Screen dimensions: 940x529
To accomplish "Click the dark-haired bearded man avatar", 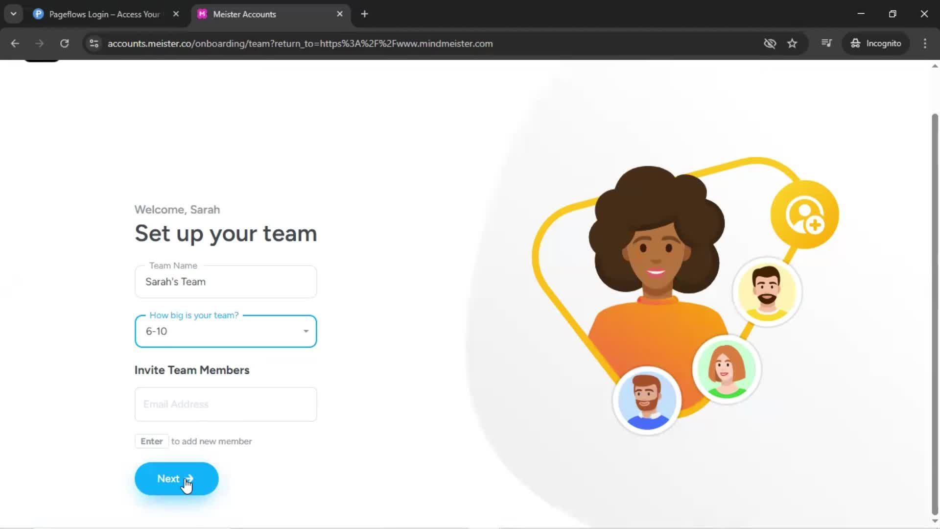I will (767, 292).
